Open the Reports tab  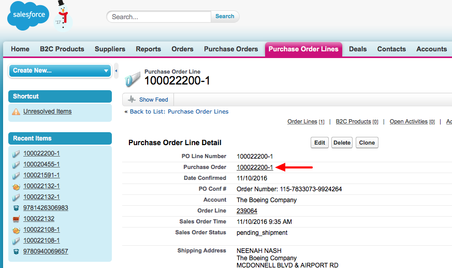click(x=149, y=49)
